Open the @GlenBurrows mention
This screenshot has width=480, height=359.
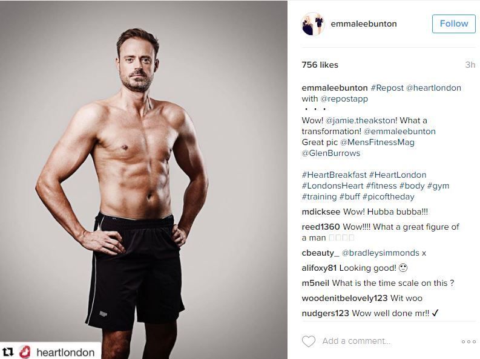pos(331,153)
